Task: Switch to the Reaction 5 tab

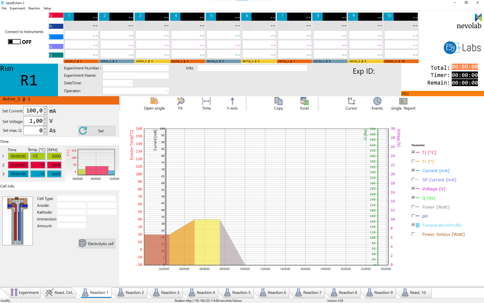Action: click(237, 292)
